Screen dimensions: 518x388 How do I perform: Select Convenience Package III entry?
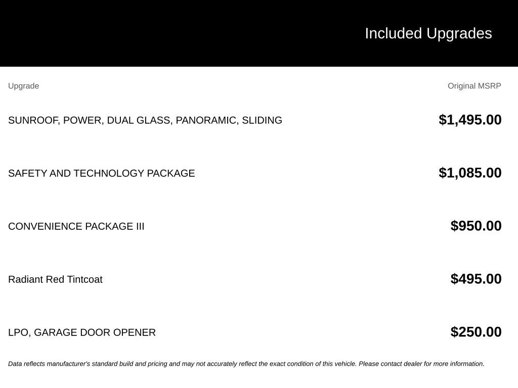(x=76, y=226)
